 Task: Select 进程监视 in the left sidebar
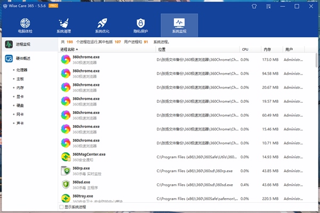23,44
